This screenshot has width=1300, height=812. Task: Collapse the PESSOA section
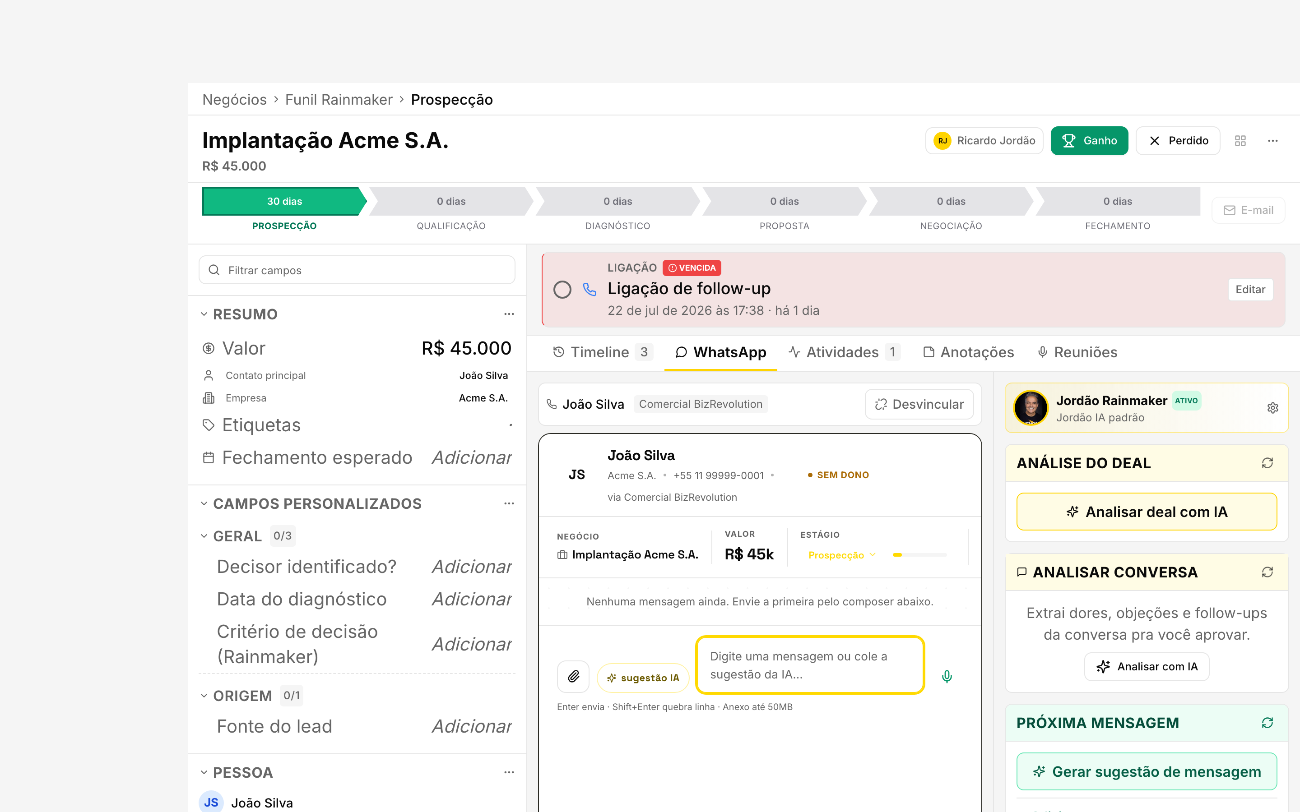click(x=204, y=772)
